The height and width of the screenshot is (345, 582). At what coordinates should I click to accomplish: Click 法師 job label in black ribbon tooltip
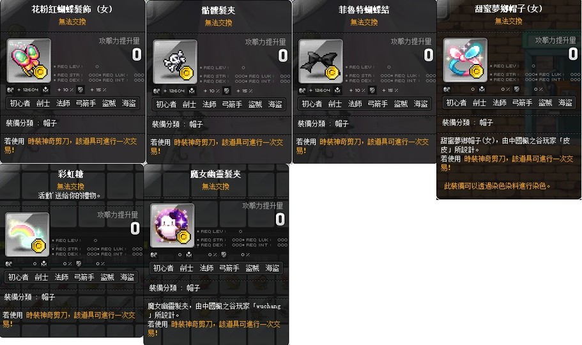coord(355,104)
